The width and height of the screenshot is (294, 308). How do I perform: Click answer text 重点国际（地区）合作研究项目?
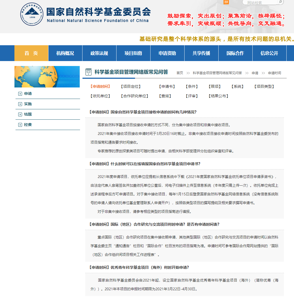(x=184, y=246)
